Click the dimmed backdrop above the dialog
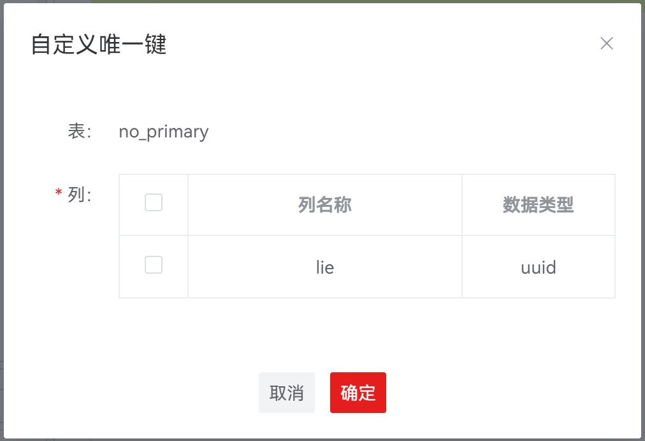 pos(319,1)
